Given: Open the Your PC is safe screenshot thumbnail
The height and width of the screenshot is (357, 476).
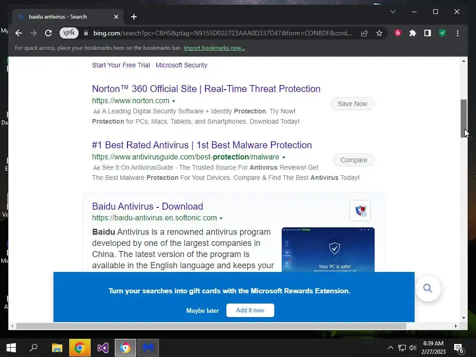Looking at the screenshot, I should coord(328,250).
